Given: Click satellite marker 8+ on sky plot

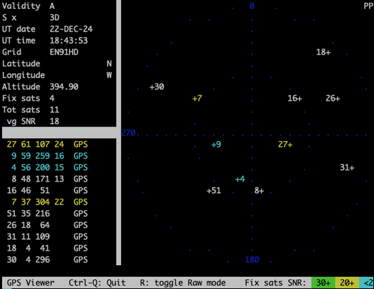Looking at the screenshot, I should tap(259, 190).
